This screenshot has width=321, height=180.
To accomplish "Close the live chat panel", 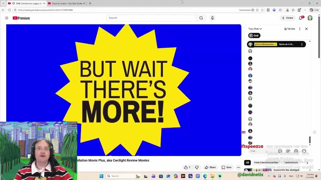I will pos(306,29).
